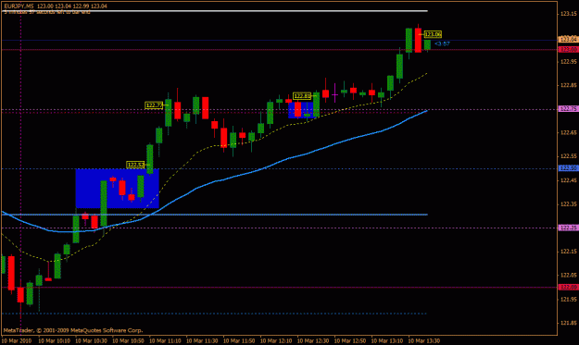Click the '10 Mar 12:10' time axis label
This screenshot has width=579, height=345.
click(275, 341)
